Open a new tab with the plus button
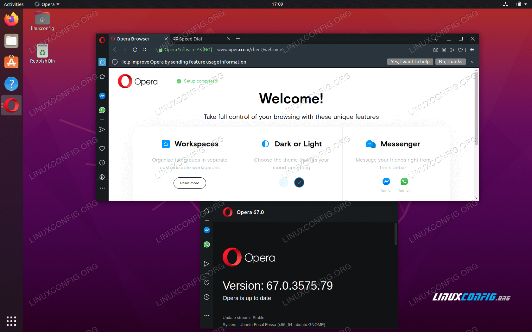The image size is (532, 332). (238, 39)
